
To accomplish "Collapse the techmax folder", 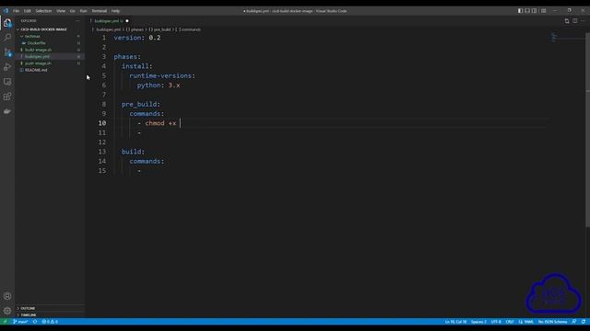I will click(x=32, y=37).
